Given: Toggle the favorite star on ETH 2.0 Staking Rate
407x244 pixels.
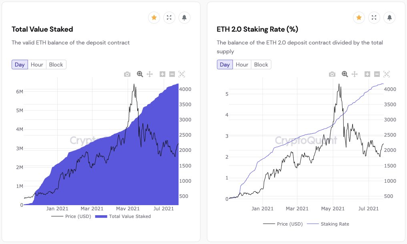Looking at the screenshot, I should pyautogui.click(x=359, y=18).
